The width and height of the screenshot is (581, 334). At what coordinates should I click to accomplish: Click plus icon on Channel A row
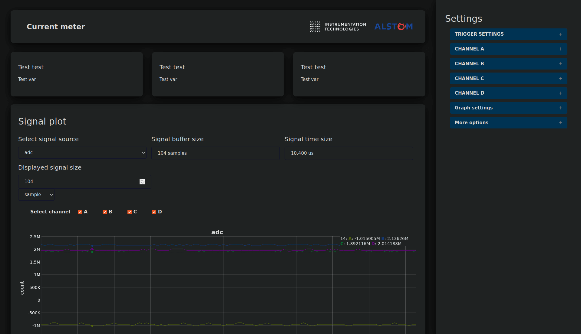click(561, 49)
